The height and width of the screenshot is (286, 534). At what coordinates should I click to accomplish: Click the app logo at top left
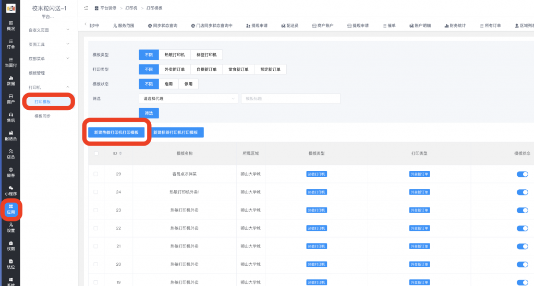point(11,8)
